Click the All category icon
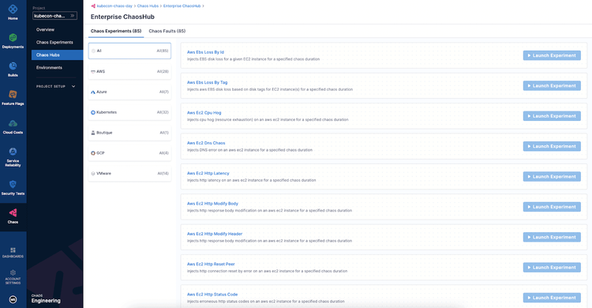 point(93,51)
